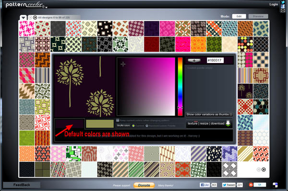Click the resize link
Viewport: 288px width, 191px height.
click(x=204, y=123)
